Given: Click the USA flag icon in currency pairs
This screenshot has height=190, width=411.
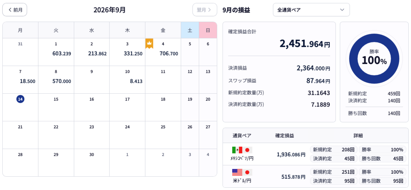Looking at the screenshot, I should click(x=237, y=172).
